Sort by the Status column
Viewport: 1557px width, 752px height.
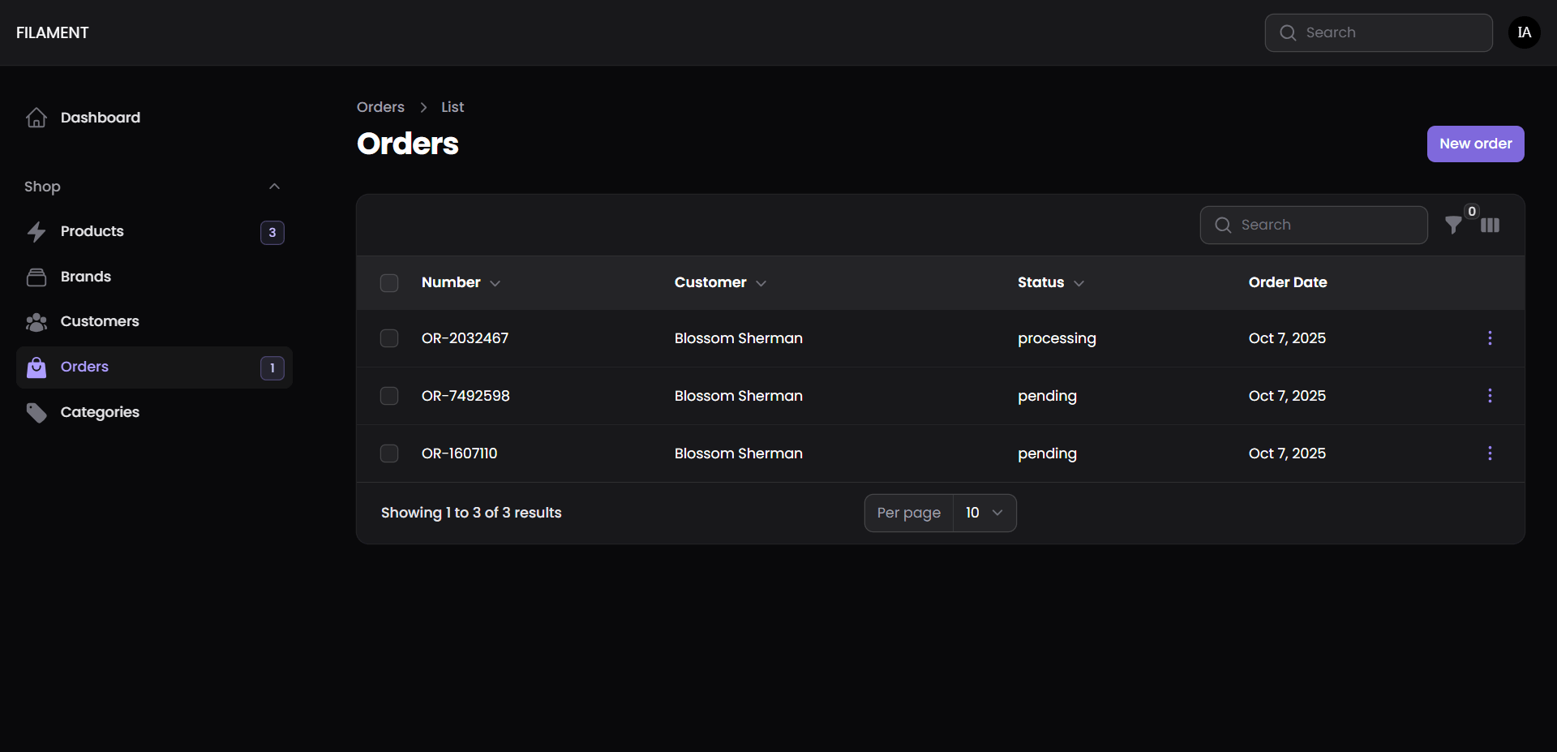(x=1051, y=282)
